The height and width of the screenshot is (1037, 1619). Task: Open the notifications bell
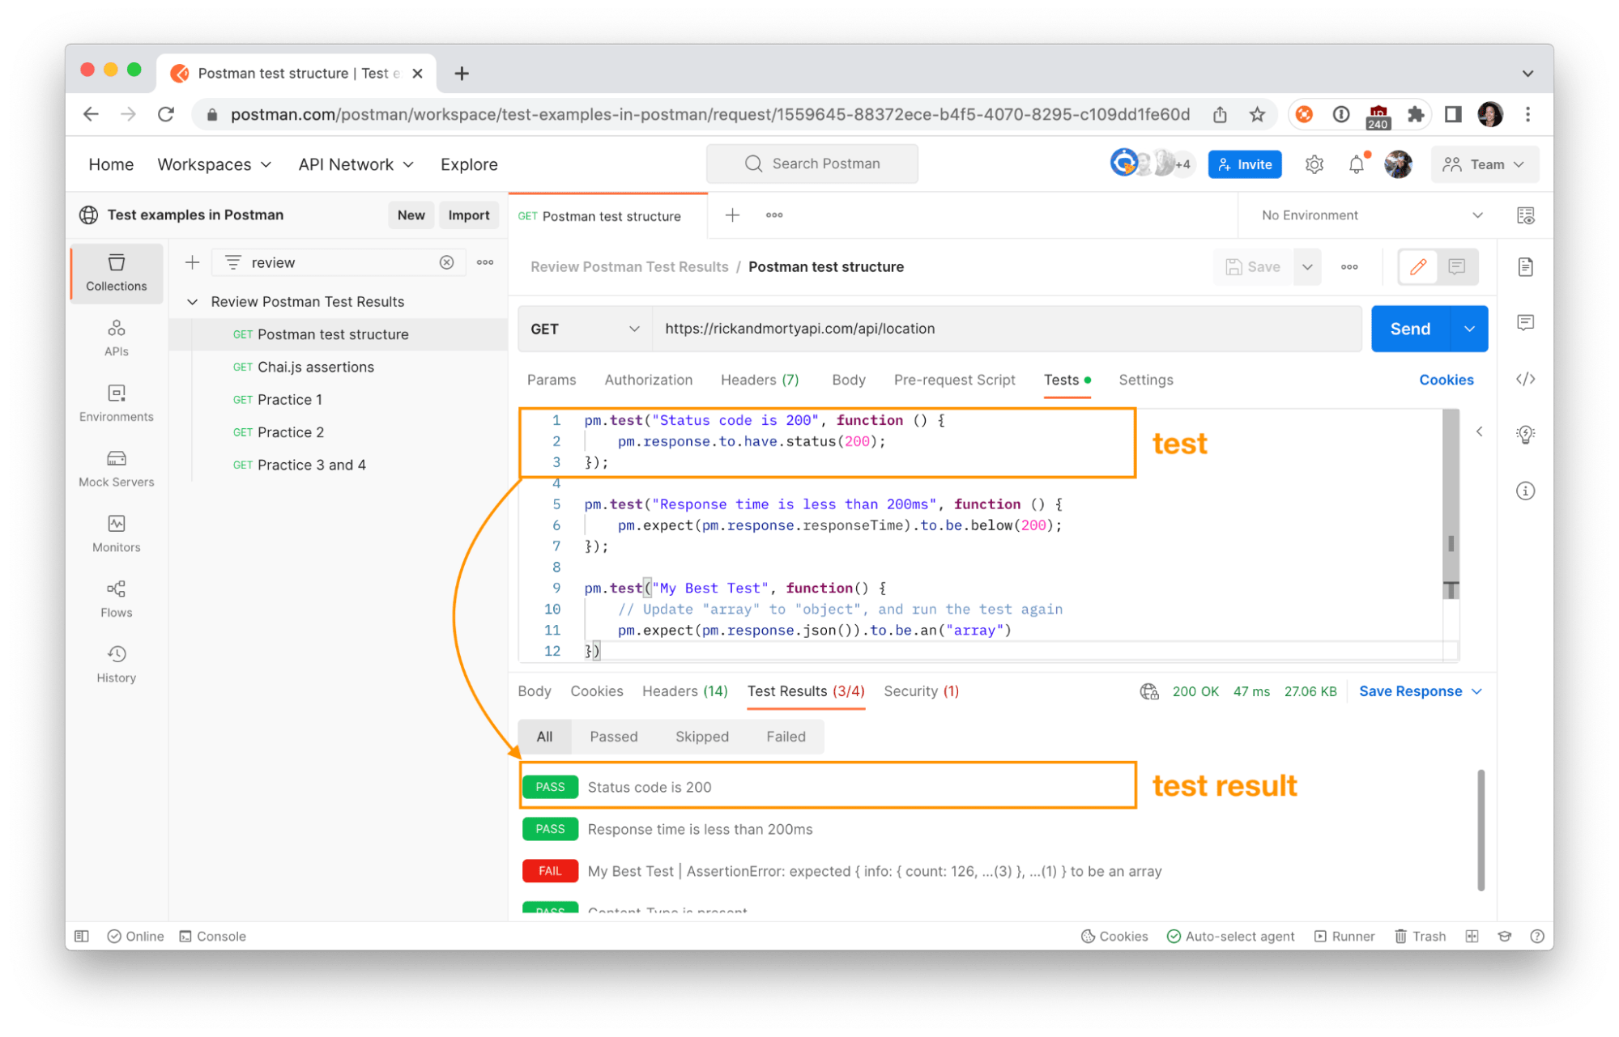coord(1357,164)
